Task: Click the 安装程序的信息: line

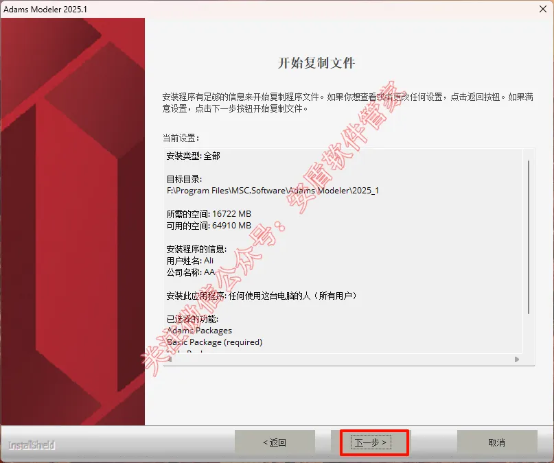Action: point(196,249)
